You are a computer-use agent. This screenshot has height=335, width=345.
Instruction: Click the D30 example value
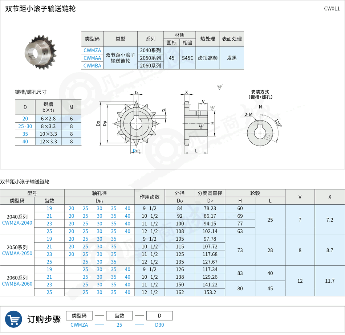159,325
